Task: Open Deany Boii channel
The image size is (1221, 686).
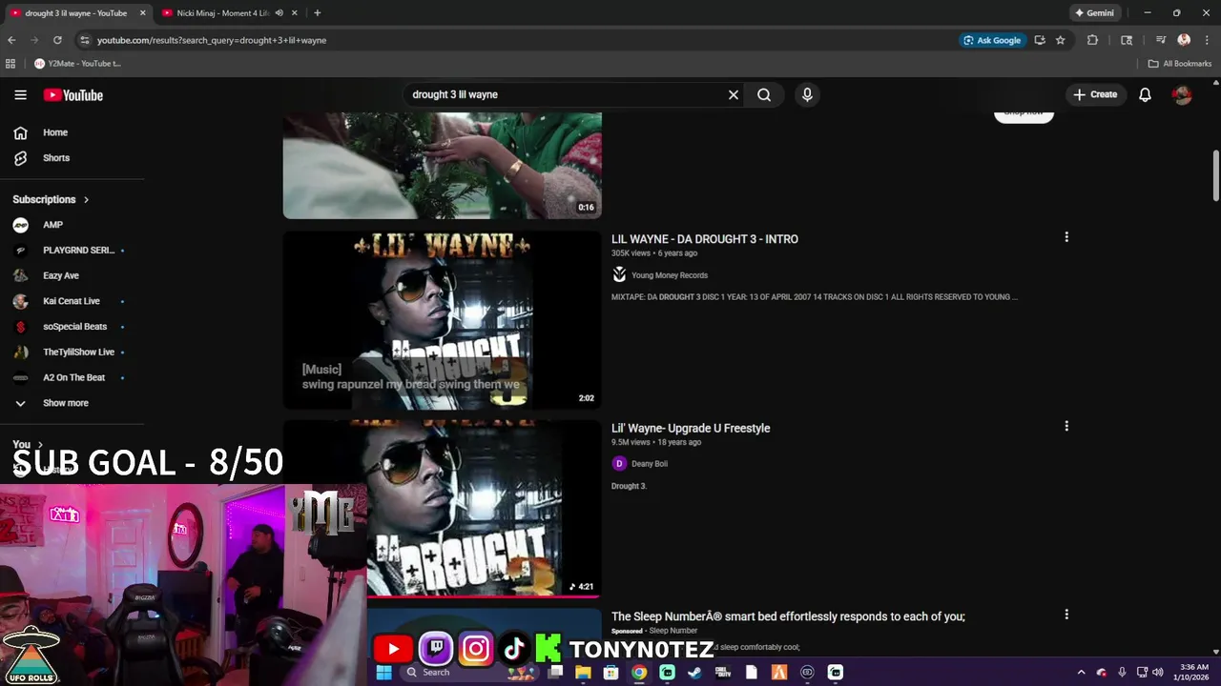Action: [x=649, y=464]
